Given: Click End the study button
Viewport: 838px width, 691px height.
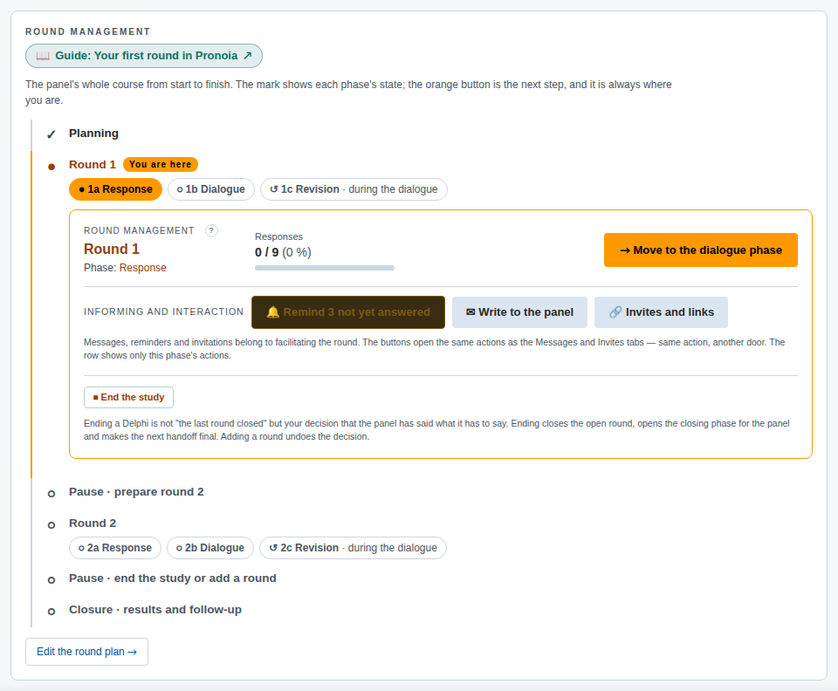Looking at the screenshot, I should pos(129,397).
